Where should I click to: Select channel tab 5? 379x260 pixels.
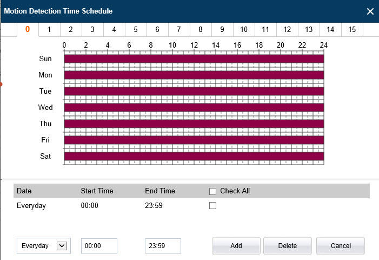coord(136,29)
